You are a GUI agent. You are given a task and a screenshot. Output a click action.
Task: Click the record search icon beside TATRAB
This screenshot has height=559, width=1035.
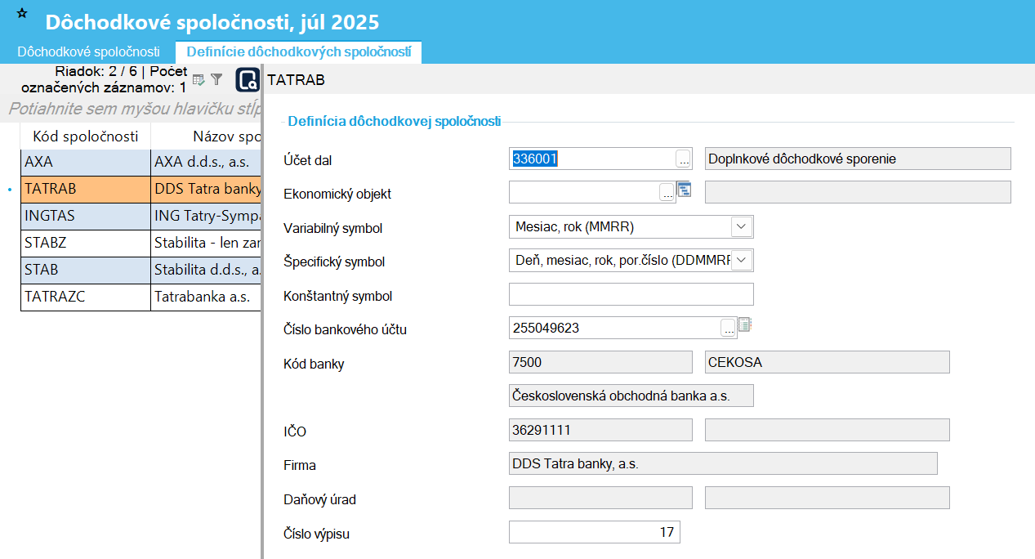coord(248,79)
